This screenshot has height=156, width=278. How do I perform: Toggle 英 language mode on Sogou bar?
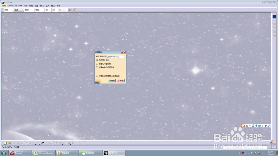(x=247, y=126)
